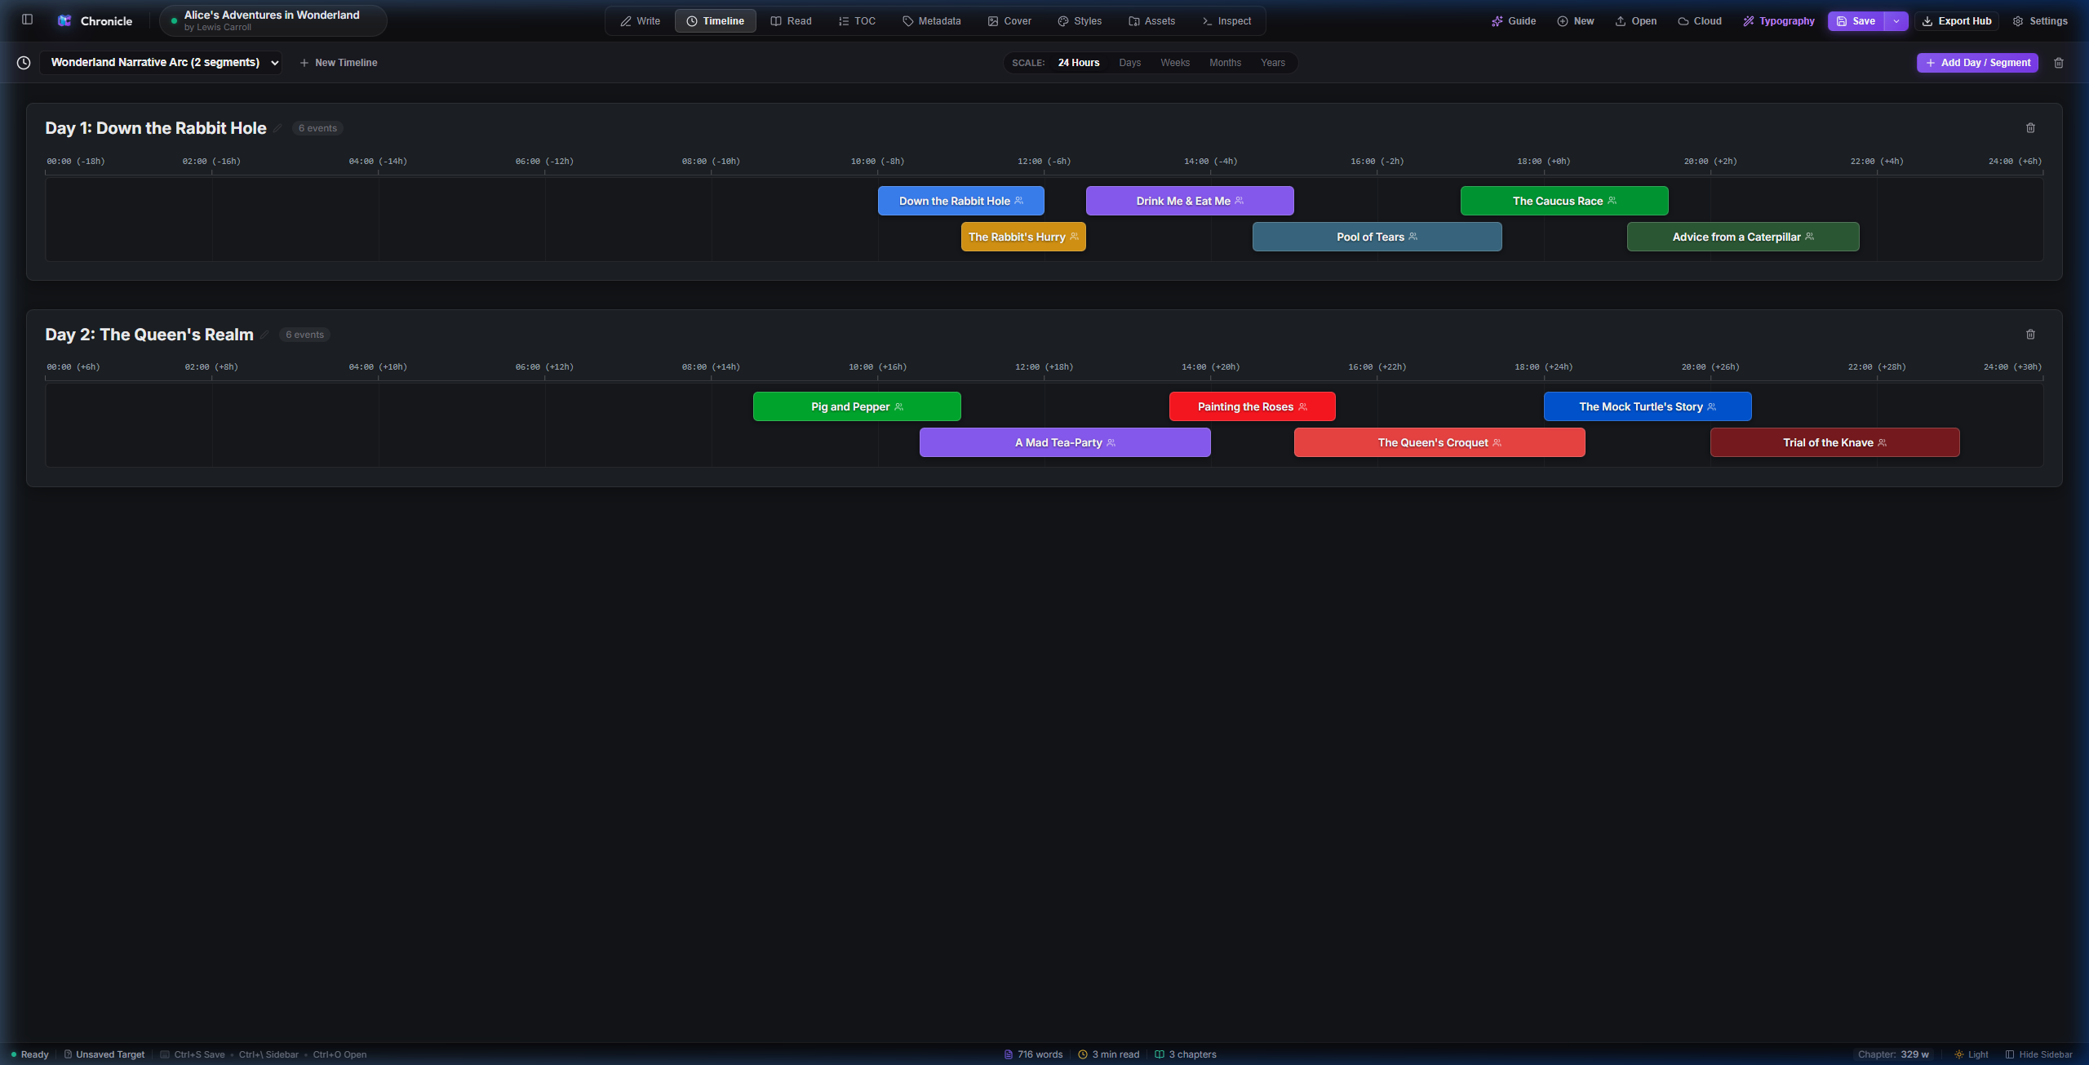This screenshot has height=1065, width=2089.
Task: Select the 24 Hours scale
Action: pyautogui.click(x=1079, y=63)
